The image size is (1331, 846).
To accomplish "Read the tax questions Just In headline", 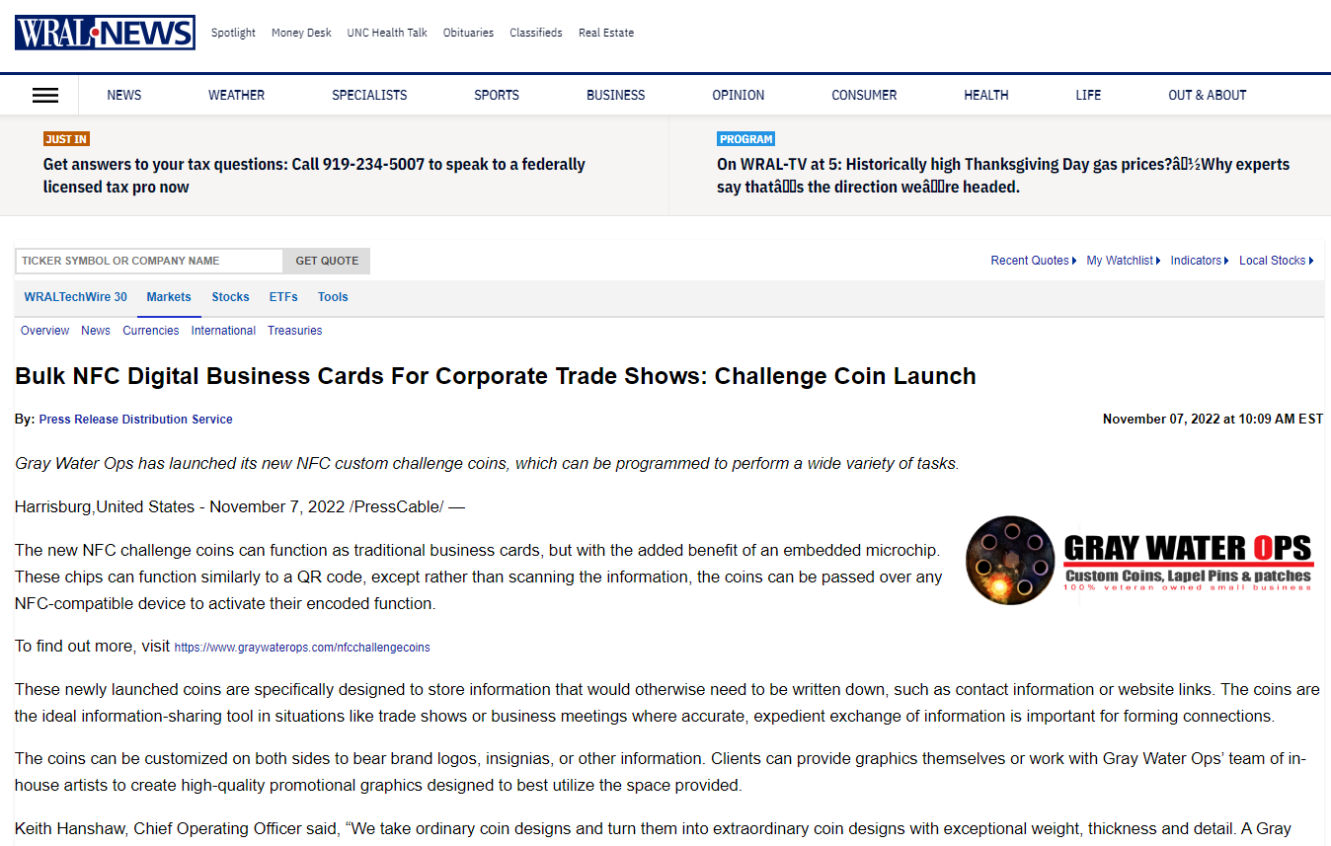I will (314, 176).
